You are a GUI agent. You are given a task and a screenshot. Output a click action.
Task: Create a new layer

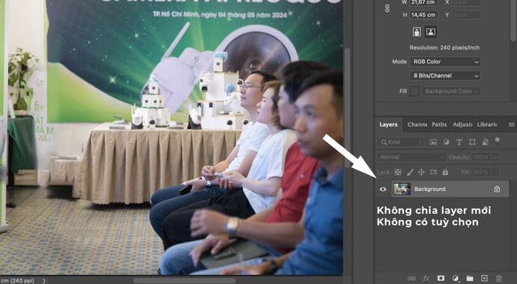(485, 278)
